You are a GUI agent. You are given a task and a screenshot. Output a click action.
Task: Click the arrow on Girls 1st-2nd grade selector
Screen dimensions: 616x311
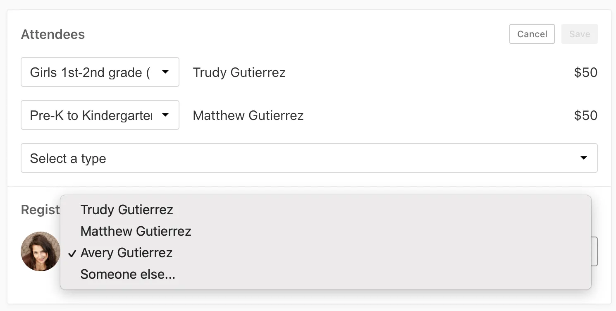[165, 72]
